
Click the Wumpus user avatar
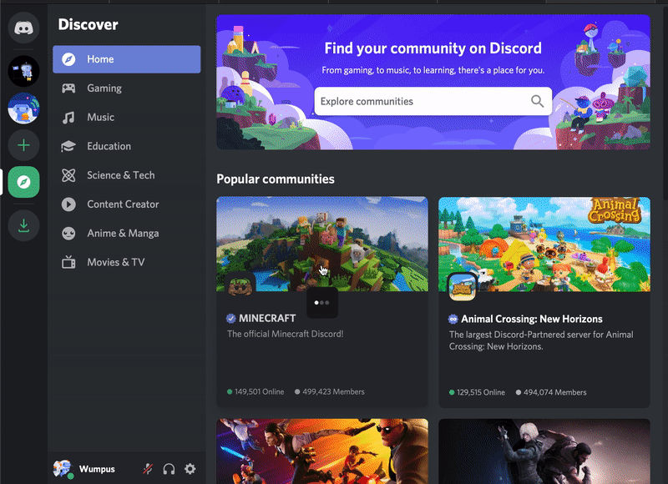click(x=62, y=469)
